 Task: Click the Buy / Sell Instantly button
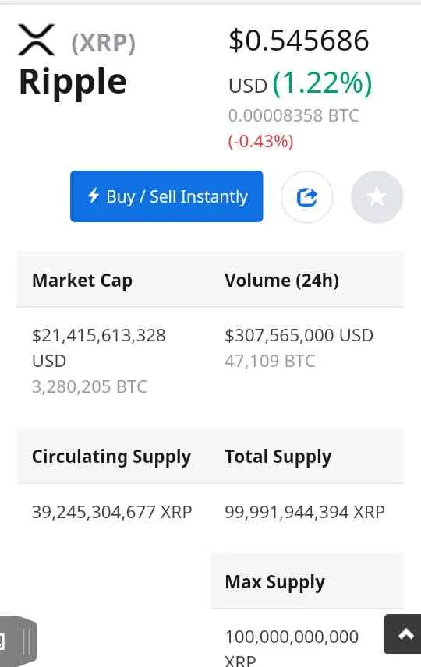[x=166, y=196]
